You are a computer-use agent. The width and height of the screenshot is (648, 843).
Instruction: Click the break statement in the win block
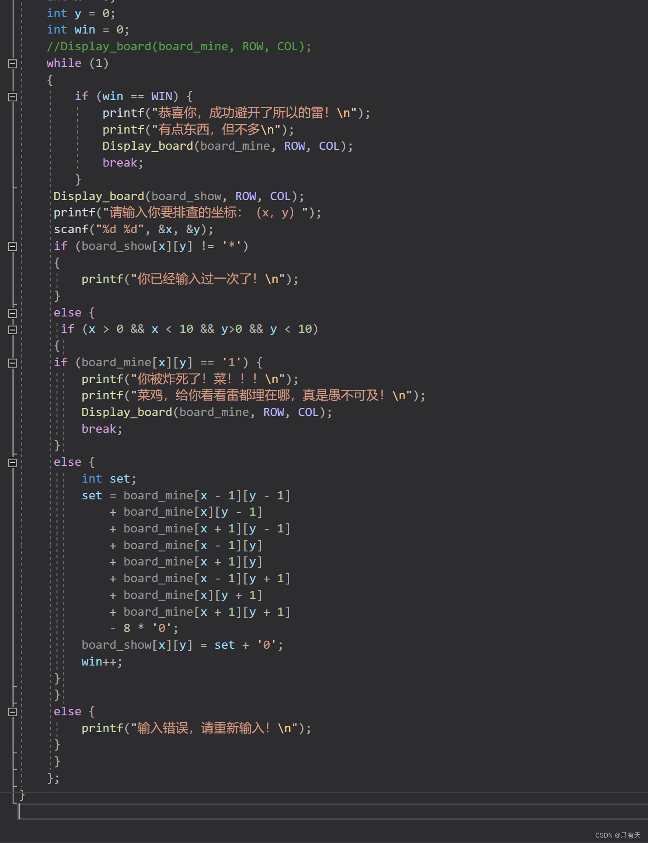pos(123,163)
